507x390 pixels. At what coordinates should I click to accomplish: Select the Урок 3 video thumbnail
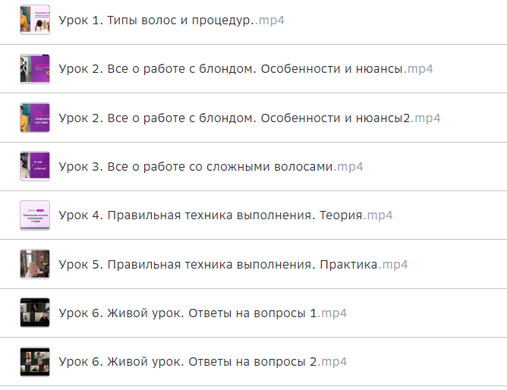click(x=35, y=166)
